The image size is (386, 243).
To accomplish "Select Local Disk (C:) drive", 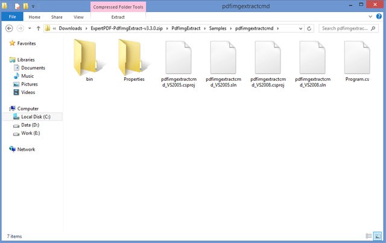I will point(33,117).
